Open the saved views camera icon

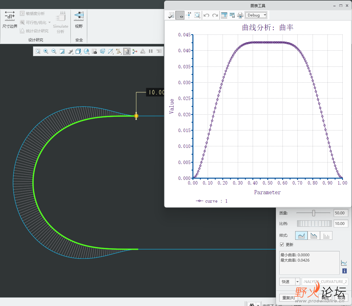pos(94,51)
